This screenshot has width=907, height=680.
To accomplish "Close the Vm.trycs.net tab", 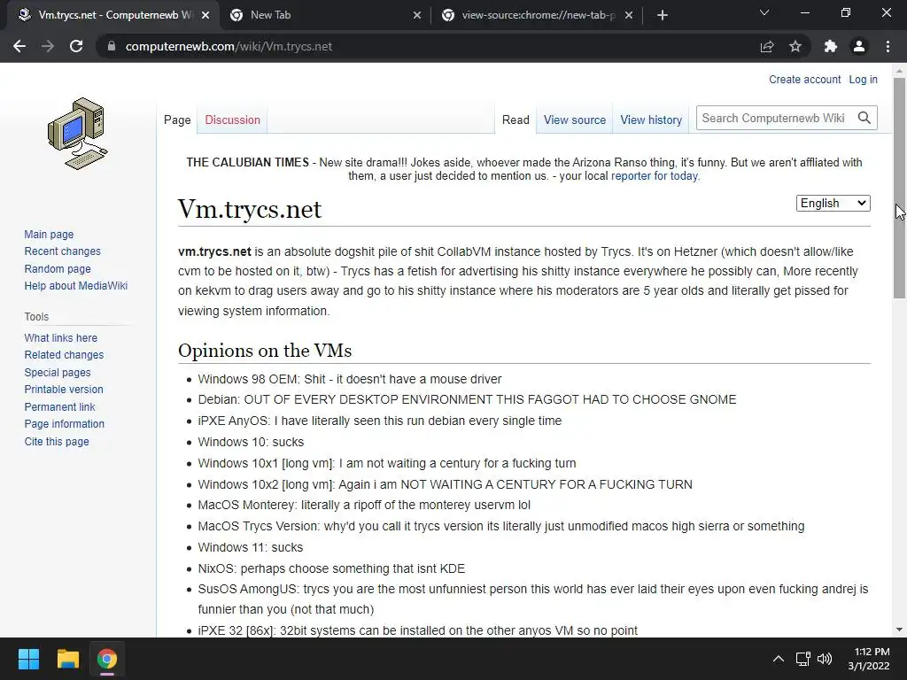I will tap(205, 15).
